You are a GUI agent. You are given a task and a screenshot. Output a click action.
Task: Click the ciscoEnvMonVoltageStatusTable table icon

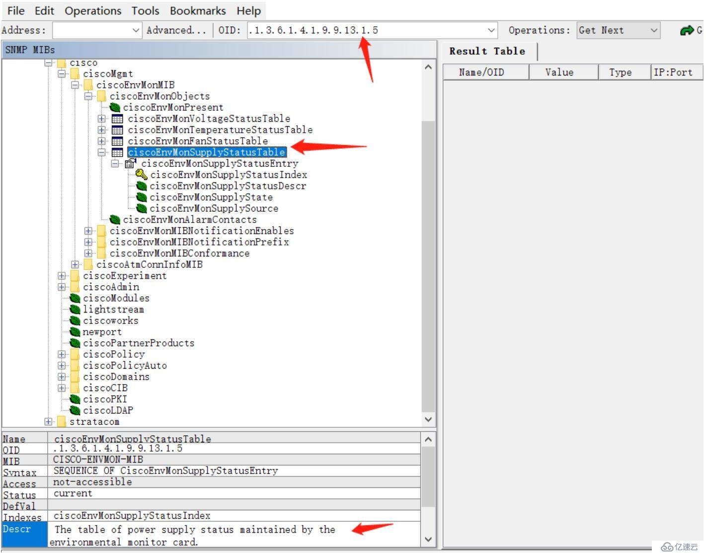click(117, 119)
